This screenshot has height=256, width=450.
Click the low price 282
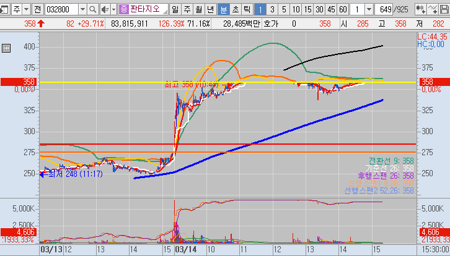[x=438, y=23]
